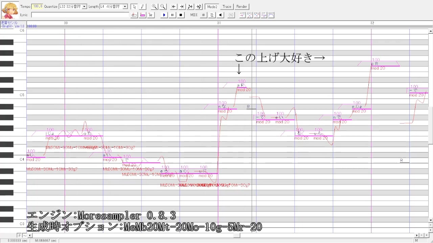Open the Quantize dropdown
The height and width of the screenshot is (243, 433).
point(73,6)
